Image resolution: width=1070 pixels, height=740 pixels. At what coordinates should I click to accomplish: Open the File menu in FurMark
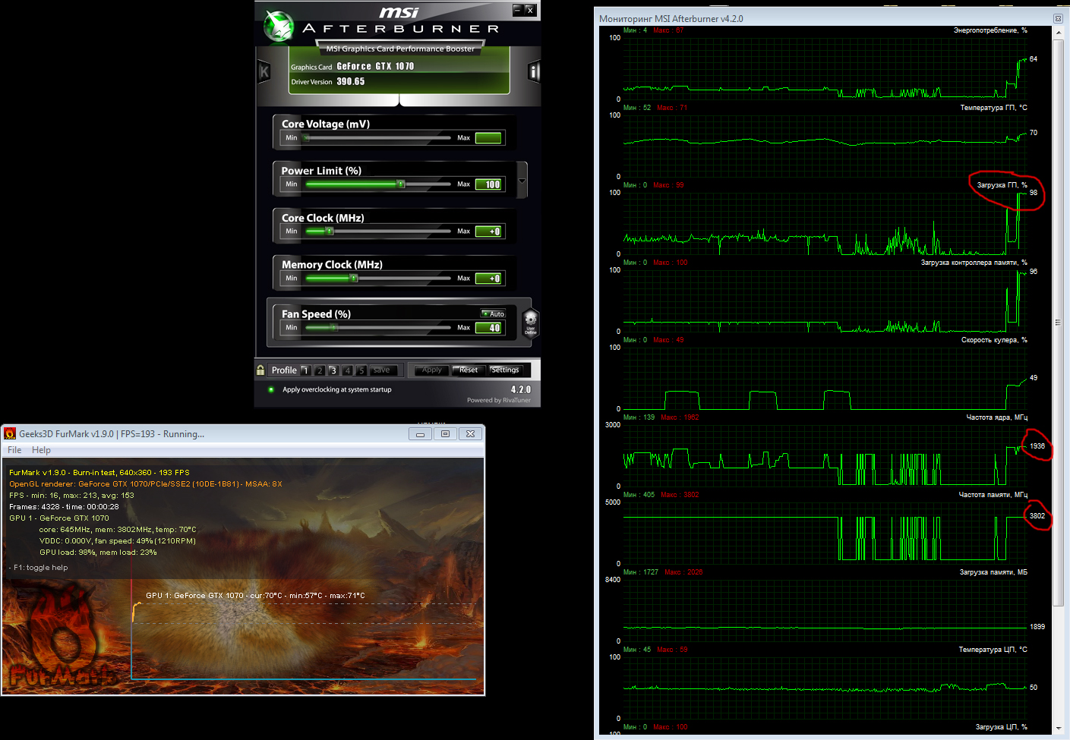[x=14, y=450]
